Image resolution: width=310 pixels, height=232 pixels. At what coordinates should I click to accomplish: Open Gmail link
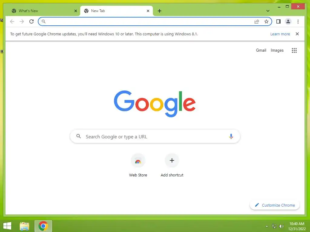coord(261,50)
